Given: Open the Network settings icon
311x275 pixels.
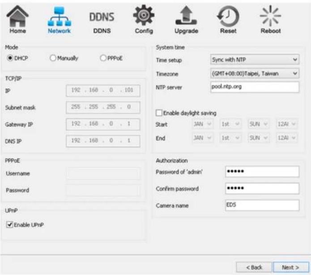Looking at the screenshot, I should coord(59,20).
